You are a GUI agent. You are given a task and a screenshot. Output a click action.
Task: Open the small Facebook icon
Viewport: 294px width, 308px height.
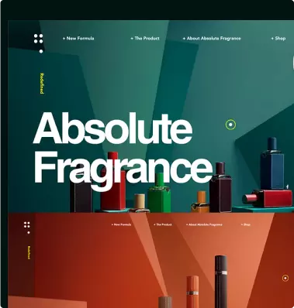pyautogui.click(x=288, y=187)
